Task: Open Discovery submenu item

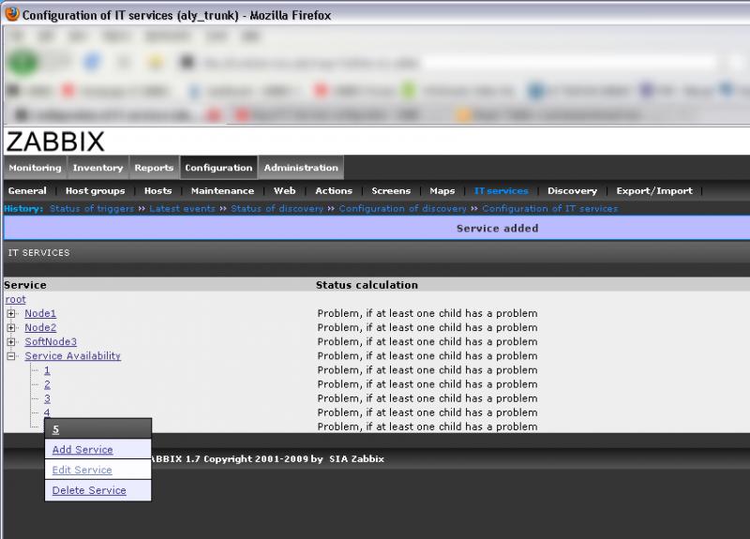Action: click(x=572, y=191)
